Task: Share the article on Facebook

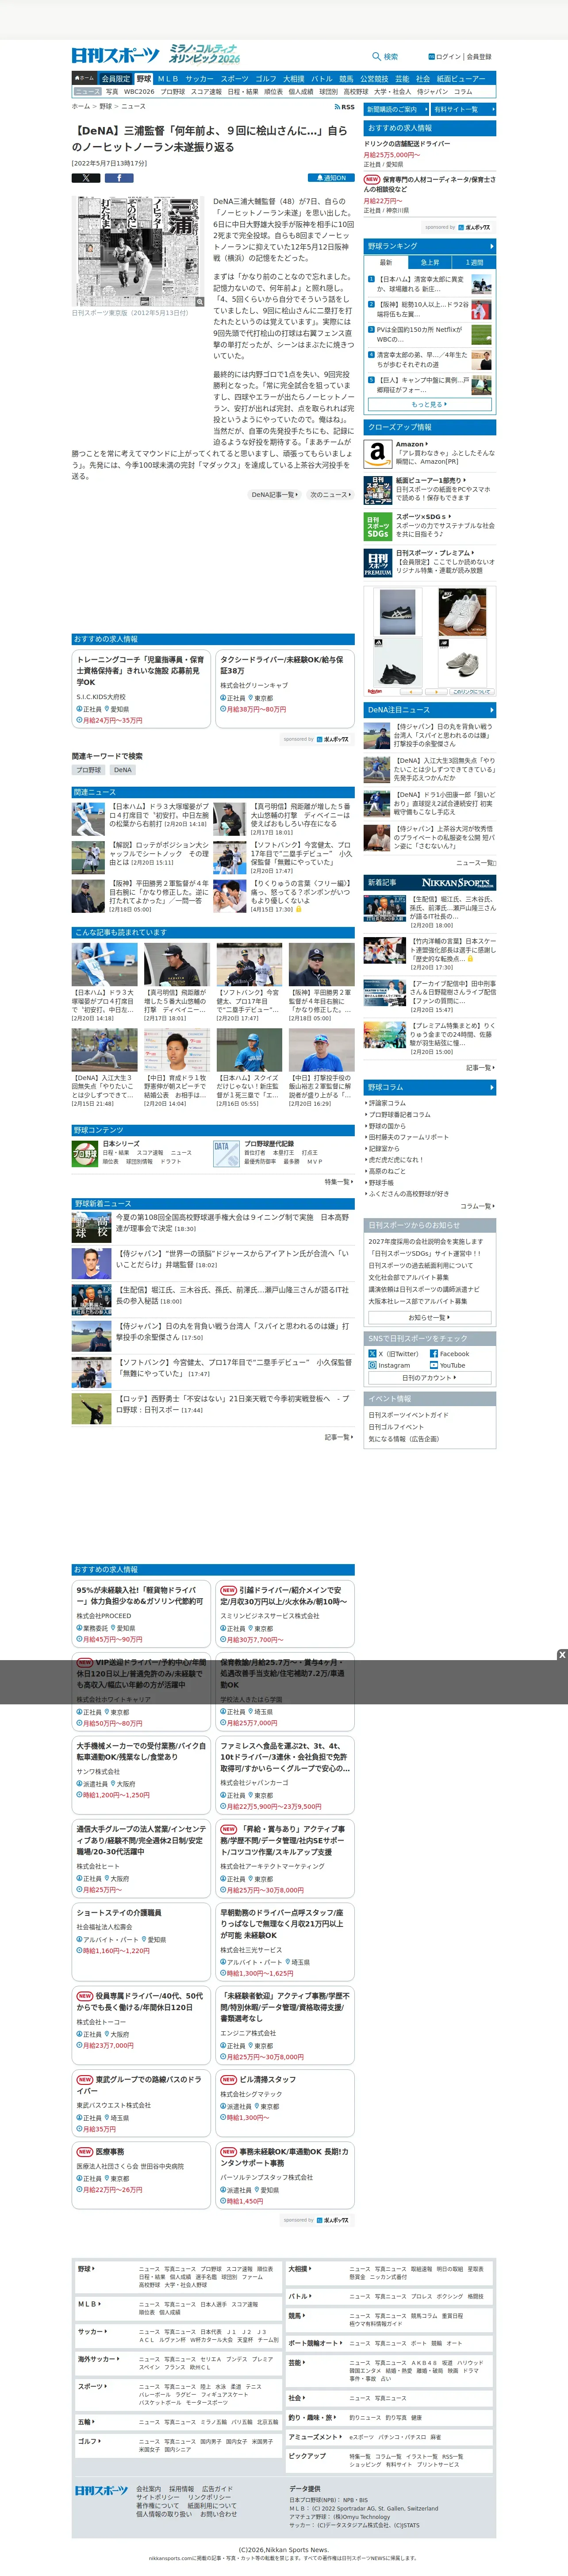Action: pyautogui.click(x=119, y=178)
